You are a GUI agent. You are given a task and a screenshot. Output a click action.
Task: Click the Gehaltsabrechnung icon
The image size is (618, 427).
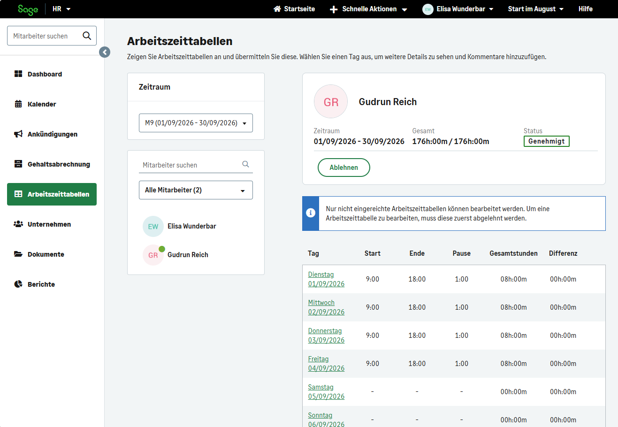click(18, 164)
